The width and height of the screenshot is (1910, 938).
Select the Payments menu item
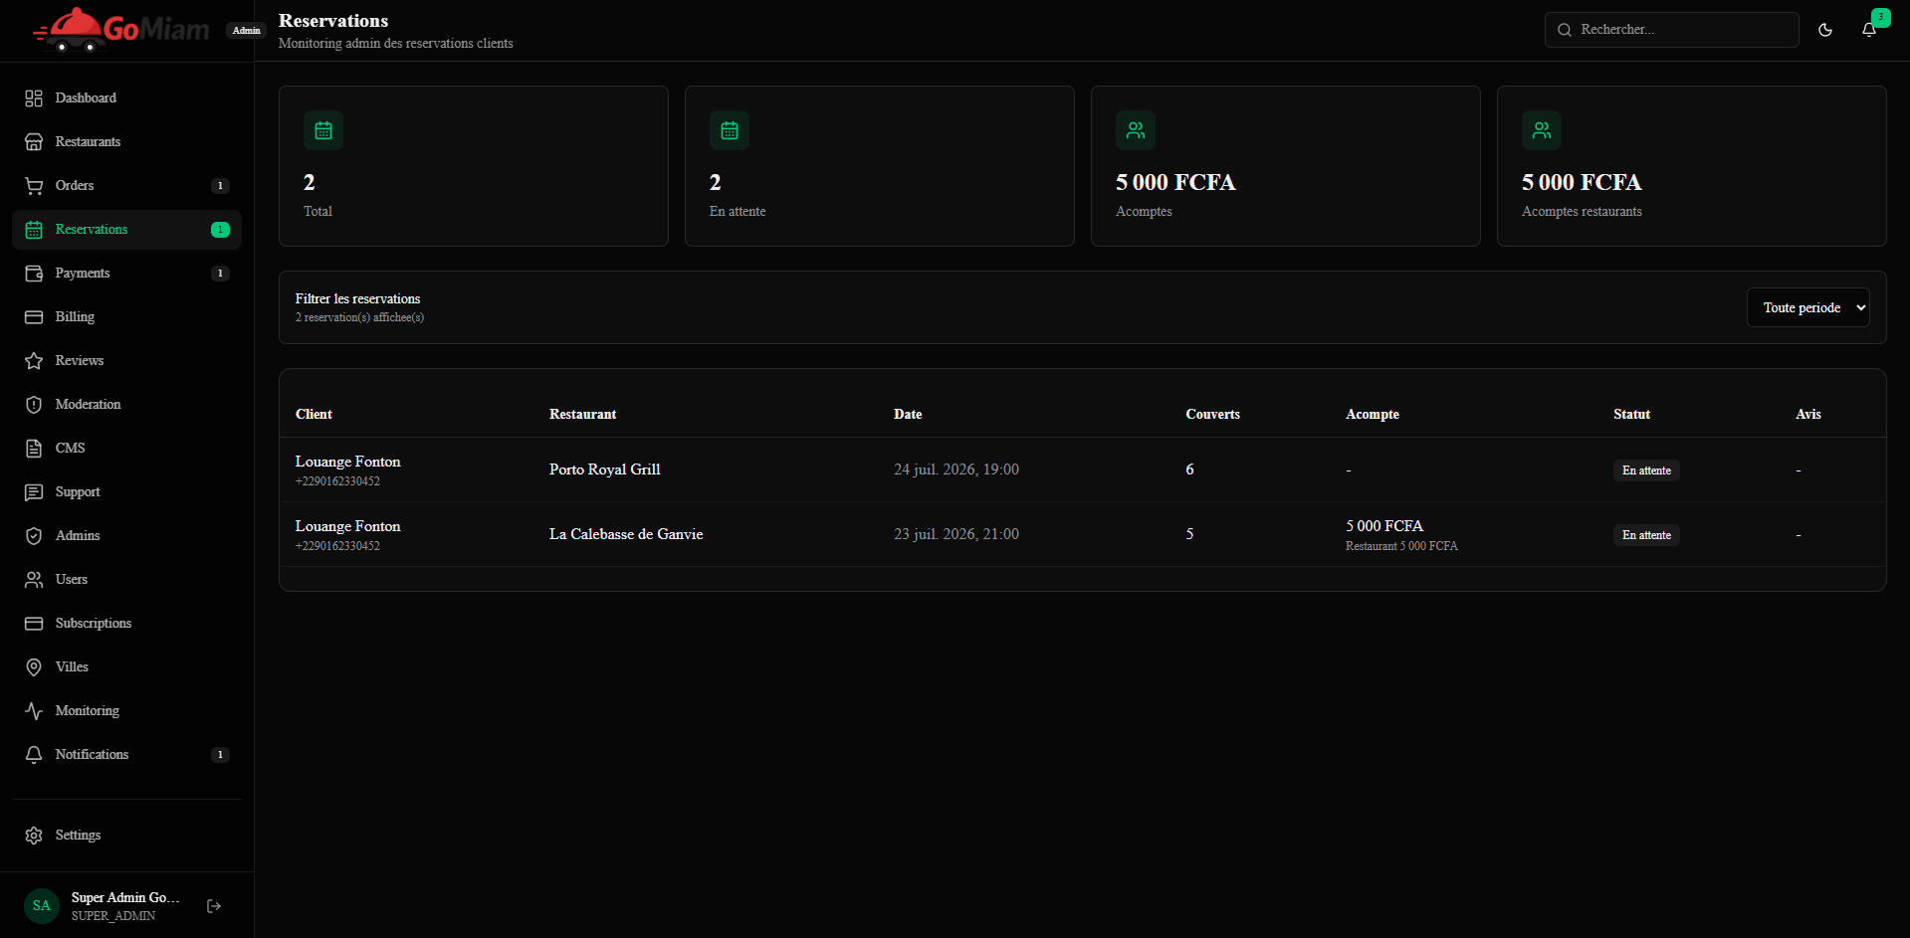[126, 274]
